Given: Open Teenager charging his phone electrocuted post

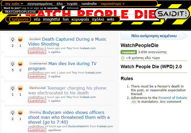Looking at the screenshot, I should tap(67, 90).
